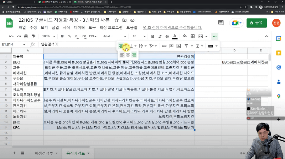Open comment history icon

[221, 23]
